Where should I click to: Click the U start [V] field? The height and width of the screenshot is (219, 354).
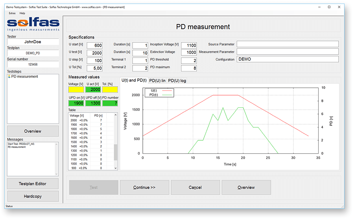(94, 45)
